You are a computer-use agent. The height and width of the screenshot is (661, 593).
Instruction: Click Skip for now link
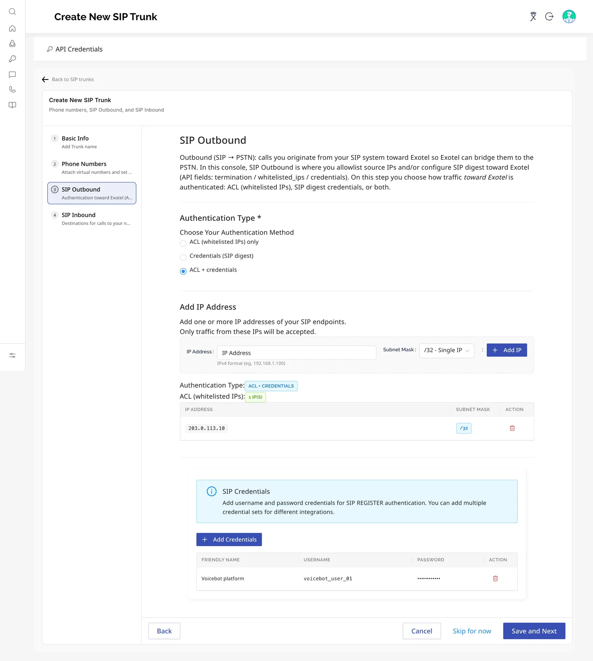click(x=472, y=631)
